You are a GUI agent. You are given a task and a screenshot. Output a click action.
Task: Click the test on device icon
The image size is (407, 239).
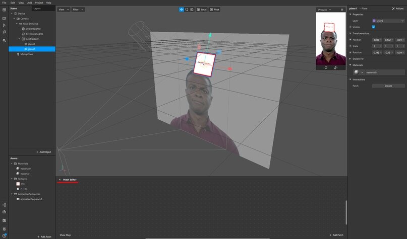(4, 205)
